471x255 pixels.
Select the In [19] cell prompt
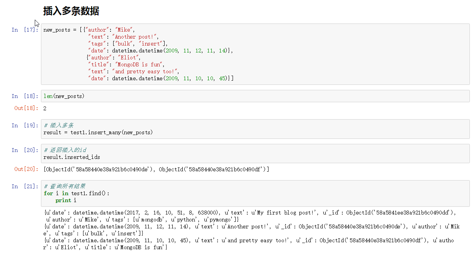coord(25,125)
